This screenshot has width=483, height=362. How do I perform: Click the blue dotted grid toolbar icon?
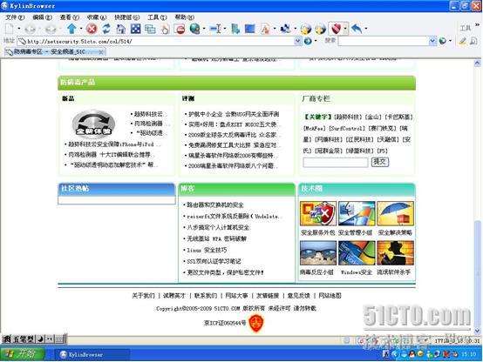[x=135, y=29]
